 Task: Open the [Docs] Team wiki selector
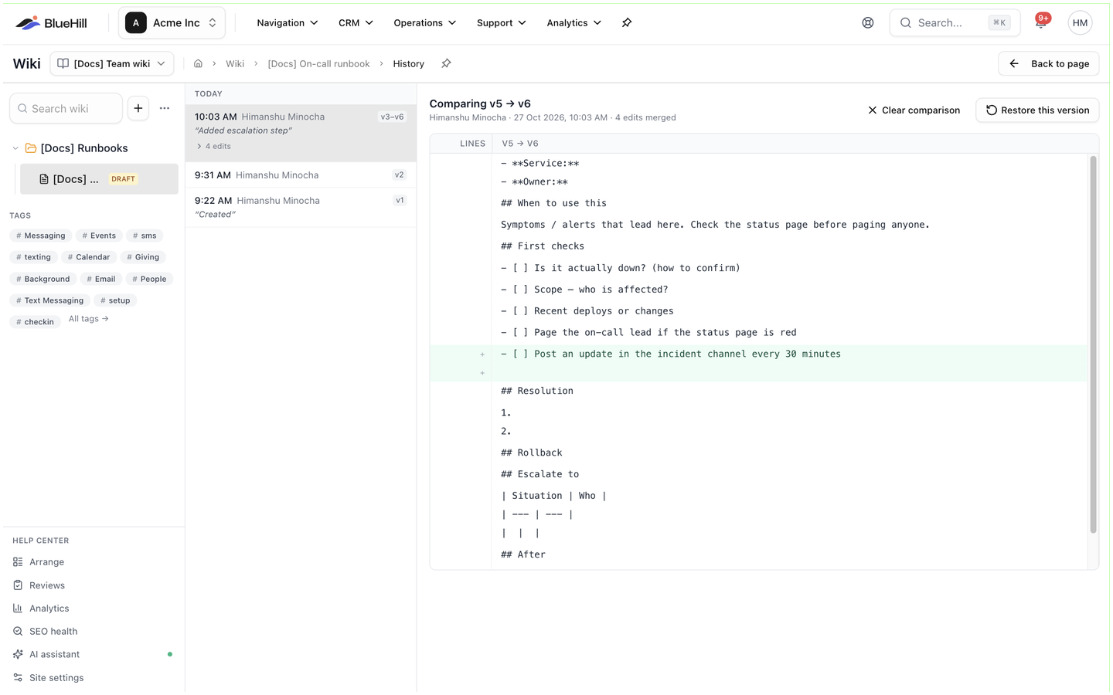(x=112, y=64)
